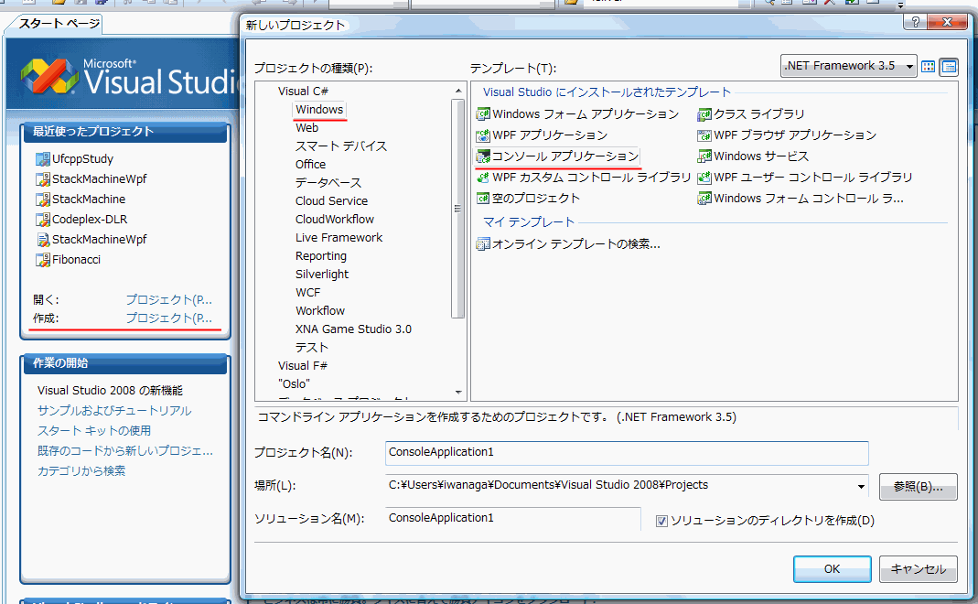Switch to large icons view button
The width and height of the screenshot is (978, 604).
coord(928,66)
